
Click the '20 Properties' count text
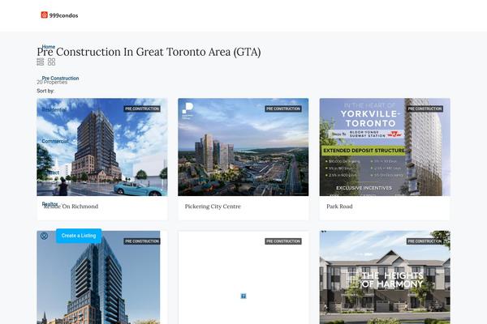click(52, 83)
